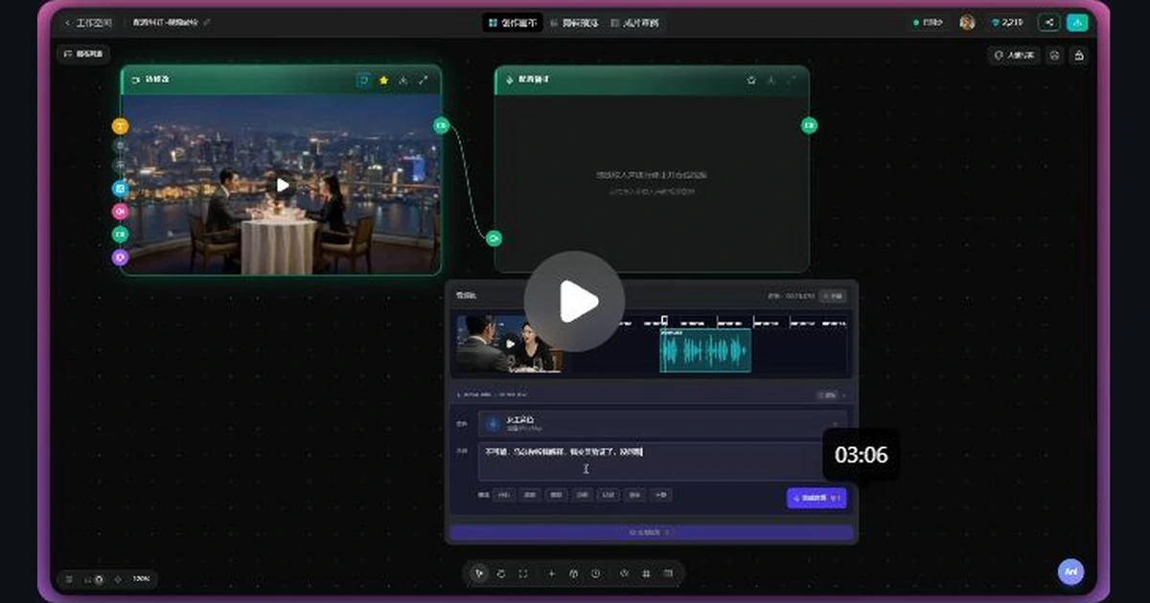Click the teal audio waveform clip on timeline
This screenshot has height=603, width=1150.
click(x=705, y=350)
